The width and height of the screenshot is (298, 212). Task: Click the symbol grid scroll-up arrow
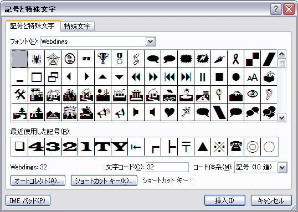point(281,54)
